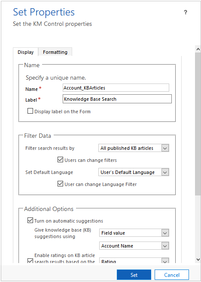Enable Display label on the Form
This screenshot has height=282, width=201.
point(30,112)
